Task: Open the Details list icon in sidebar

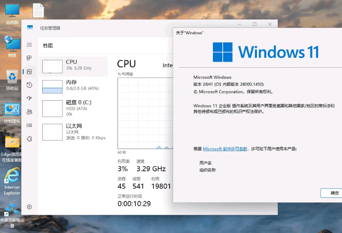Action: click(29, 125)
